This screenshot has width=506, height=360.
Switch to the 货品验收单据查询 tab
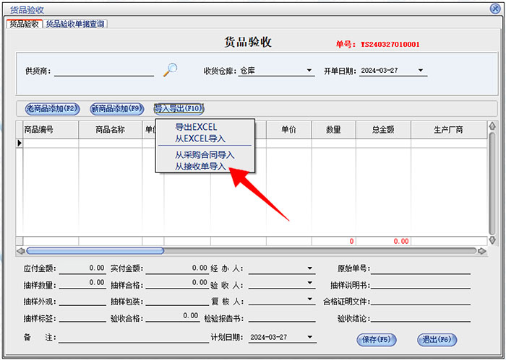tap(75, 24)
